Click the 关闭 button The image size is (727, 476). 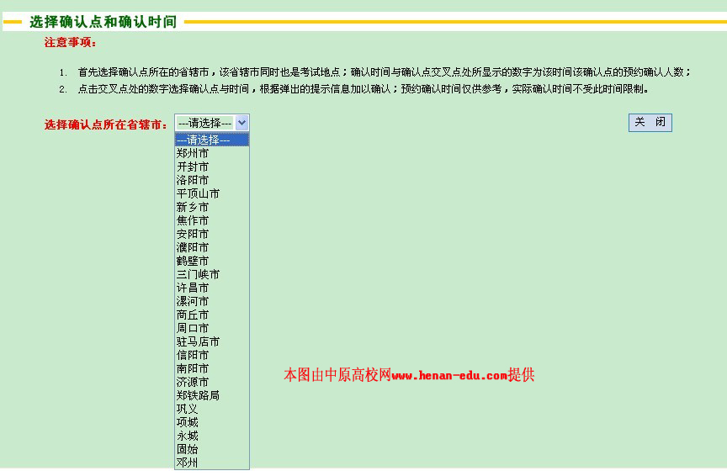click(x=650, y=123)
